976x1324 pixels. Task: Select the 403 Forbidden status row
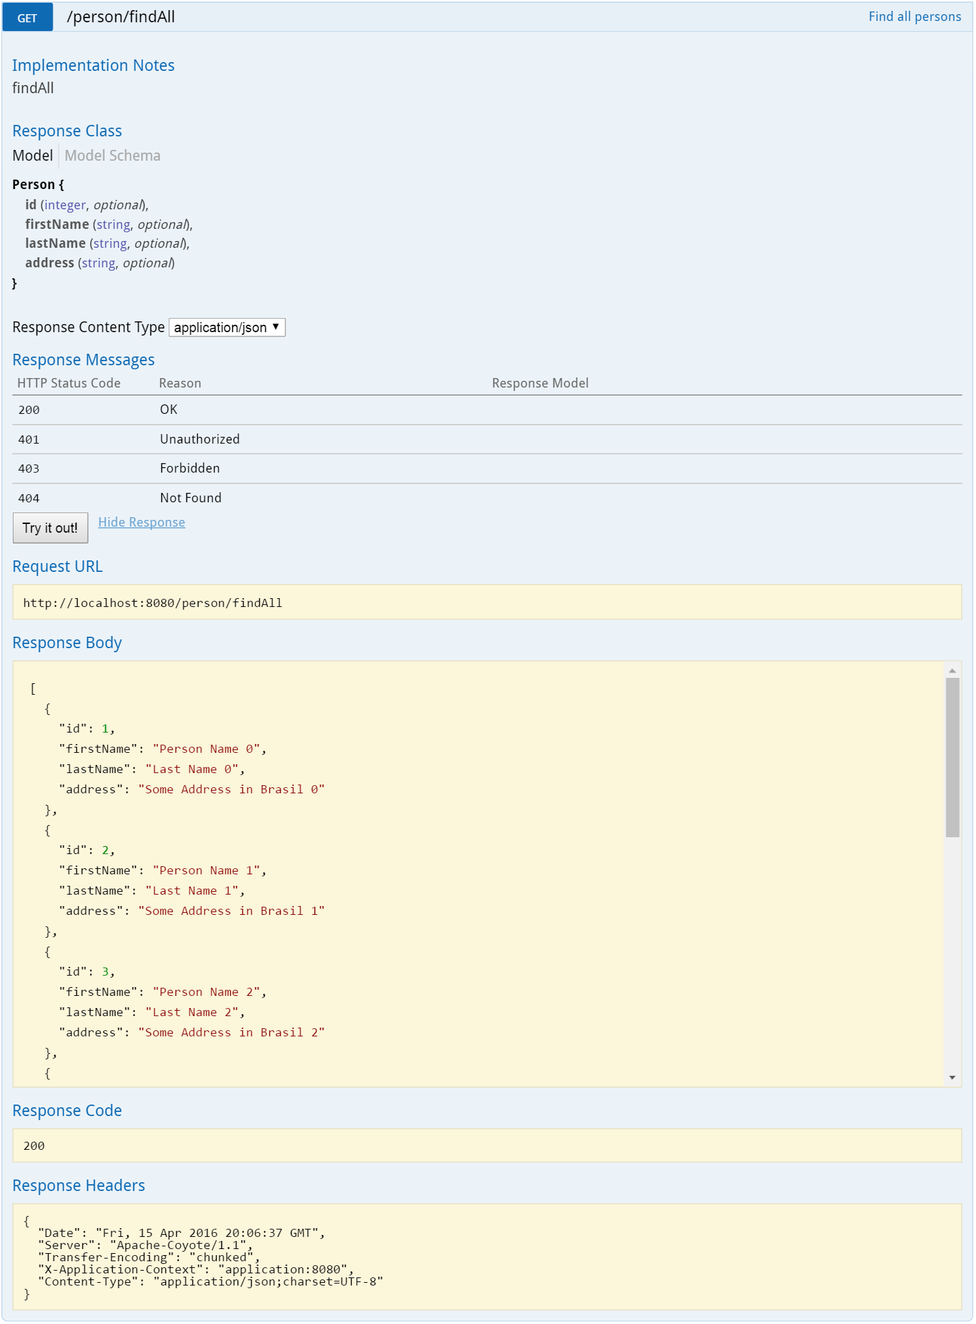(486, 469)
